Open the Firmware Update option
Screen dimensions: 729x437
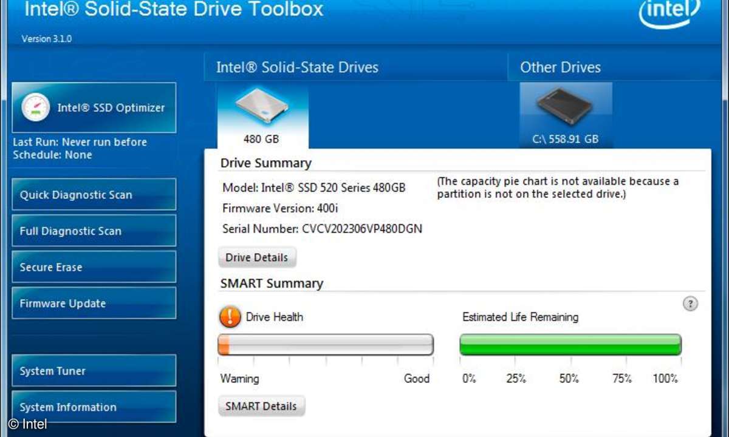[94, 303]
